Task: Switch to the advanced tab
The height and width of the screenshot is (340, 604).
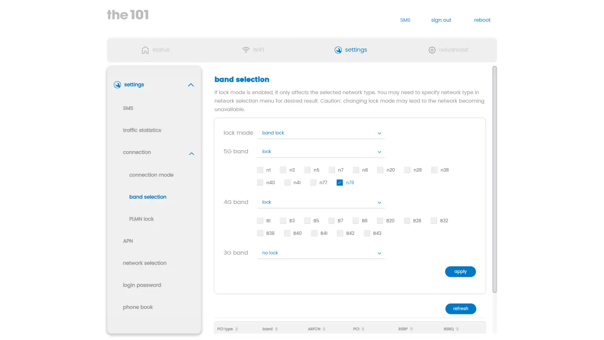Action: (x=448, y=50)
